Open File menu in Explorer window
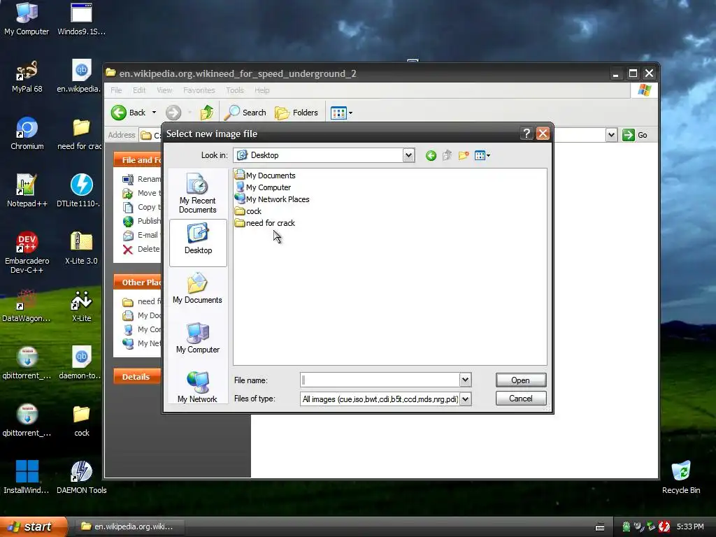Viewport: 716px width, 537px height. pos(117,90)
